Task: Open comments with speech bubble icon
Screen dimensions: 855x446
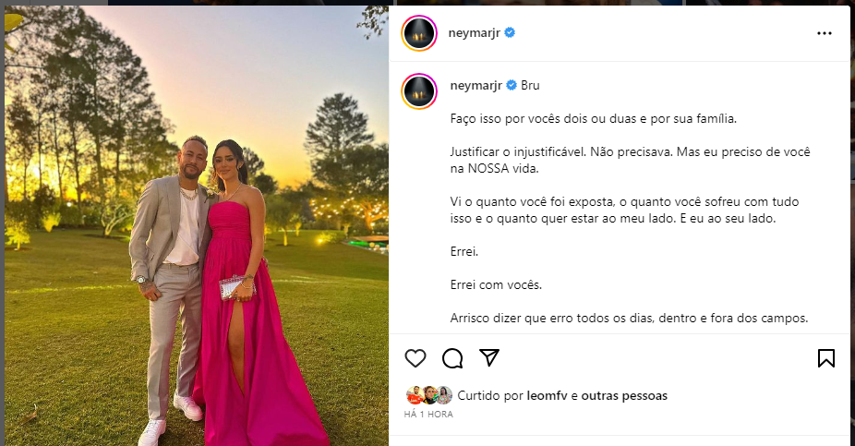Action: [452, 358]
